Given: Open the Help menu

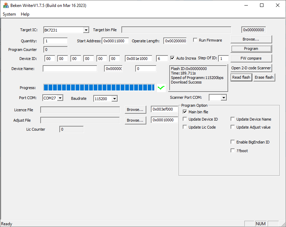Looking at the screenshot, I should click(x=25, y=14).
